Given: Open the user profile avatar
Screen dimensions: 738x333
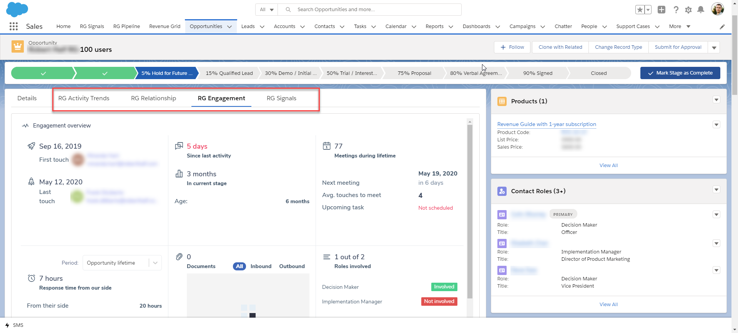Looking at the screenshot, I should tap(718, 9).
